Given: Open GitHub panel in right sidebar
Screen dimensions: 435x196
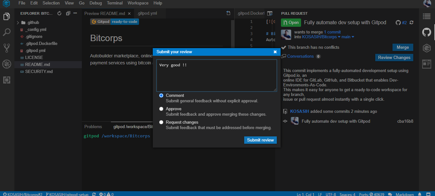Looking at the screenshot, I should click(x=427, y=32).
